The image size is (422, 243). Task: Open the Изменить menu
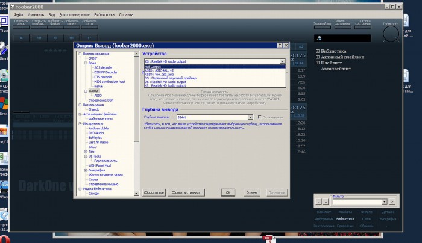[36, 15]
